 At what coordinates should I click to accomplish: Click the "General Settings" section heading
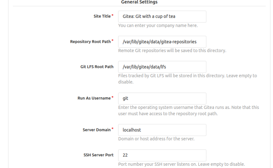click(139, 2)
